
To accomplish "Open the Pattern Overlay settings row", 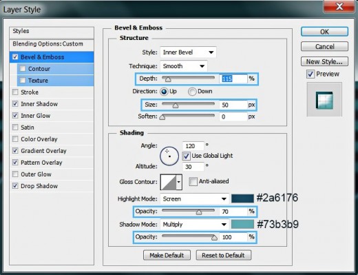I will point(52,163).
